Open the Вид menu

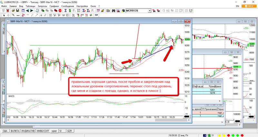[x=21, y=6]
